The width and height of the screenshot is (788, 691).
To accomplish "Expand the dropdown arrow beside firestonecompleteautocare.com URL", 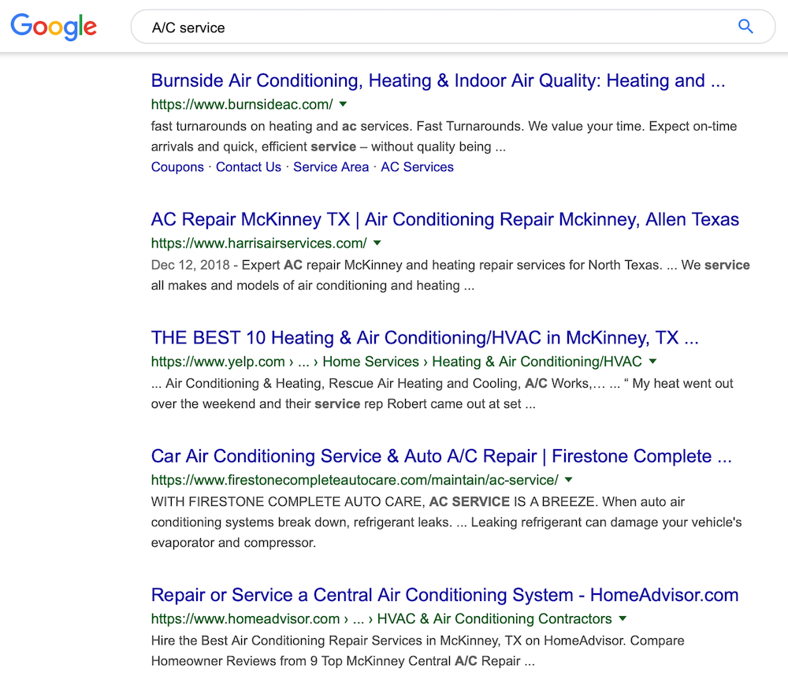I will (568, 480).
